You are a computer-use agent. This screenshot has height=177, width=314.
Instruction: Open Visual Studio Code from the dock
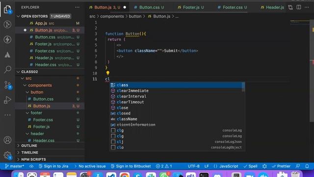[111, 175]
